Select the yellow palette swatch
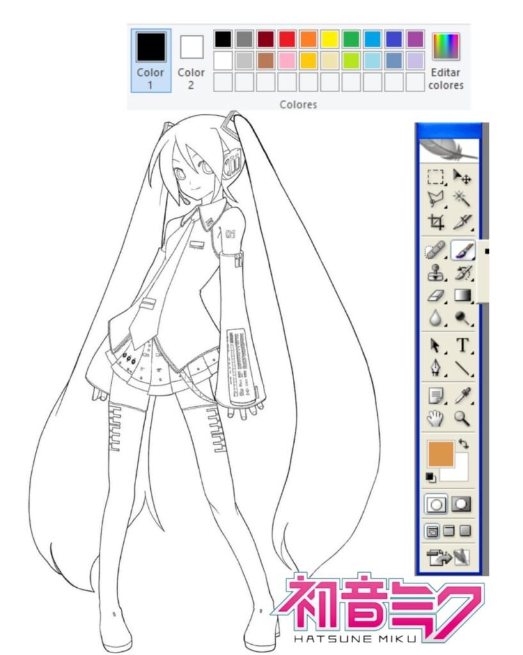Viewport: 523px width, 655px height. coord(330,39)
